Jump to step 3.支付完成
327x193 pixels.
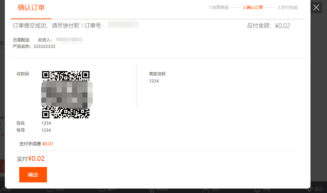coord(287,7)
